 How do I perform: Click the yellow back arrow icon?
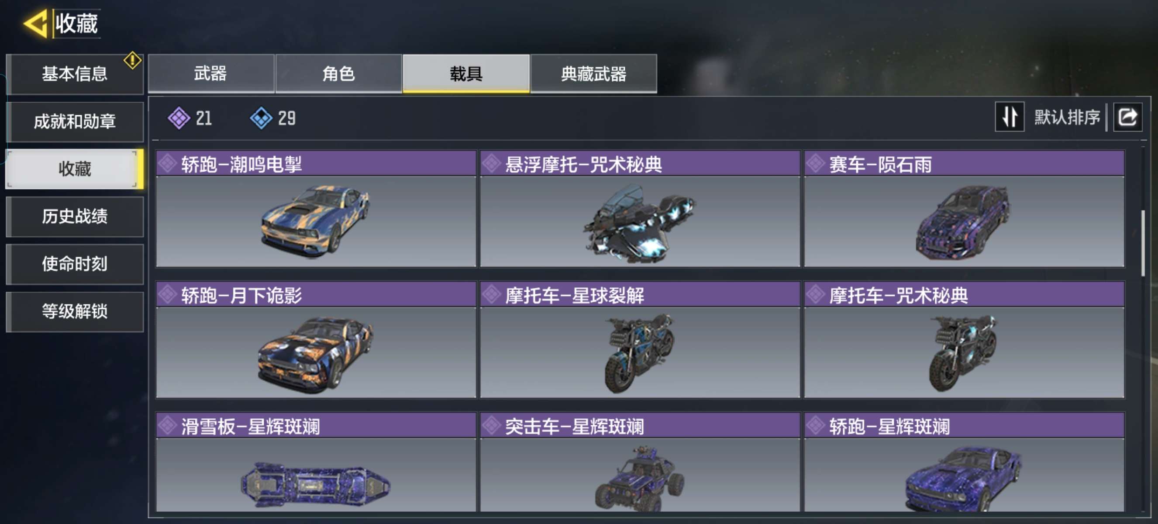click(x=35, y=23)
